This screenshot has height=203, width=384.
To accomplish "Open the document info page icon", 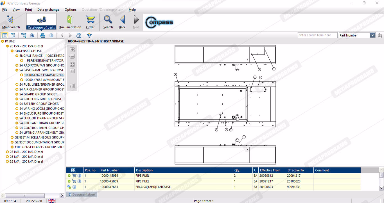I will coord(79,35).
